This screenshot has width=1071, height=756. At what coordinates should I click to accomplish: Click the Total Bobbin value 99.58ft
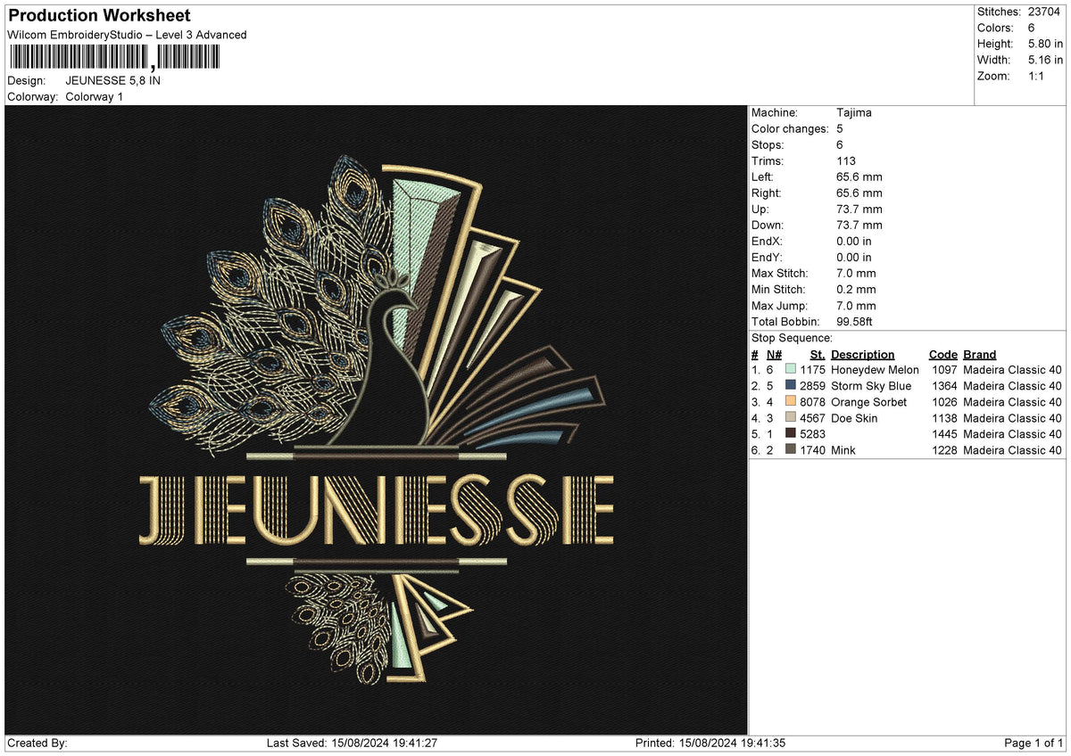click(857, 321)
